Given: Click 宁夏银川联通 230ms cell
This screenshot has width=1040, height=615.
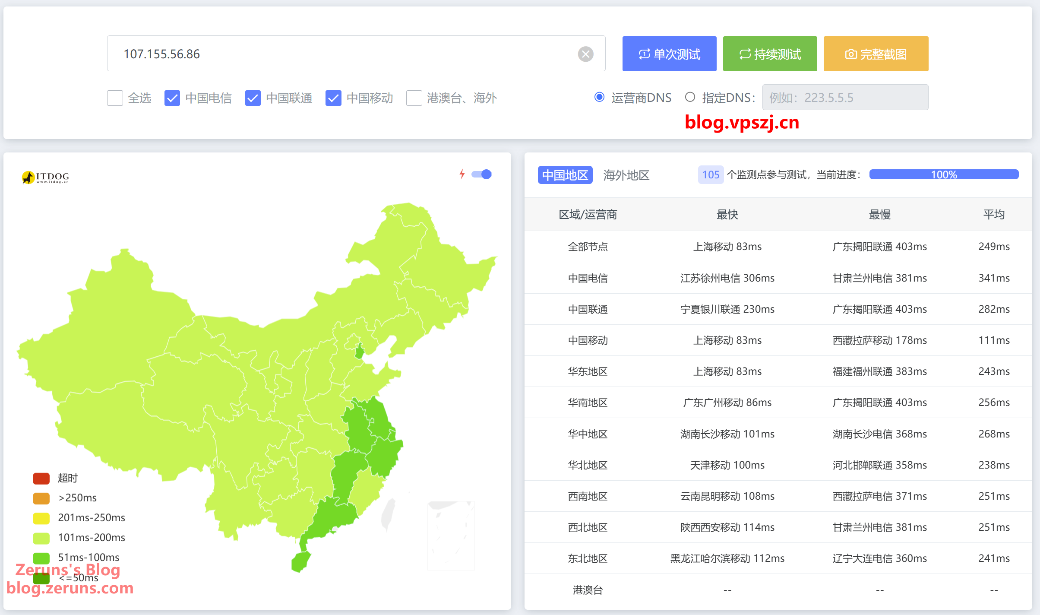Looking at the screenshot, I should (x=727, y=309).
